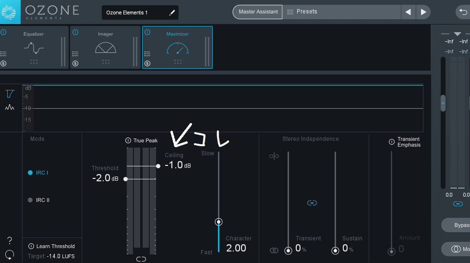Select the Maximizer module
The width and height of the screenshot is (470, 263).
pos(178,48)
